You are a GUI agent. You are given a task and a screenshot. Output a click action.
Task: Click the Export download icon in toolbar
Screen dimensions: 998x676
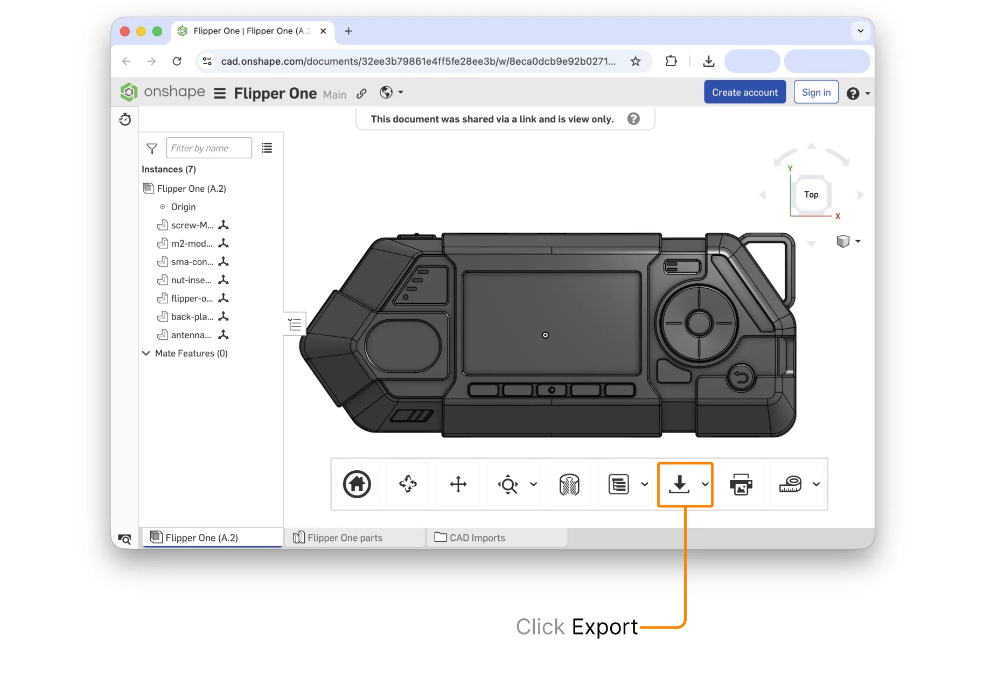tap(679, 484)
